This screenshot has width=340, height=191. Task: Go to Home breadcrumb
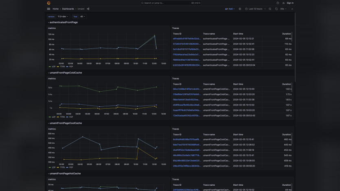point(55,9)
